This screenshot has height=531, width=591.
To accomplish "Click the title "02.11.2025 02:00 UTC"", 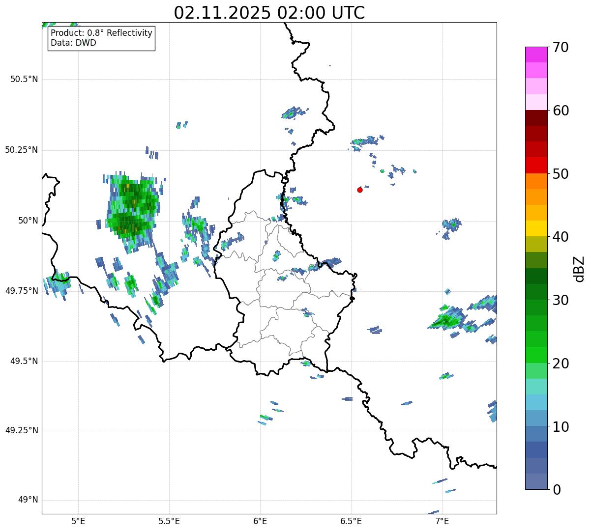I will [x=269, y=13].
